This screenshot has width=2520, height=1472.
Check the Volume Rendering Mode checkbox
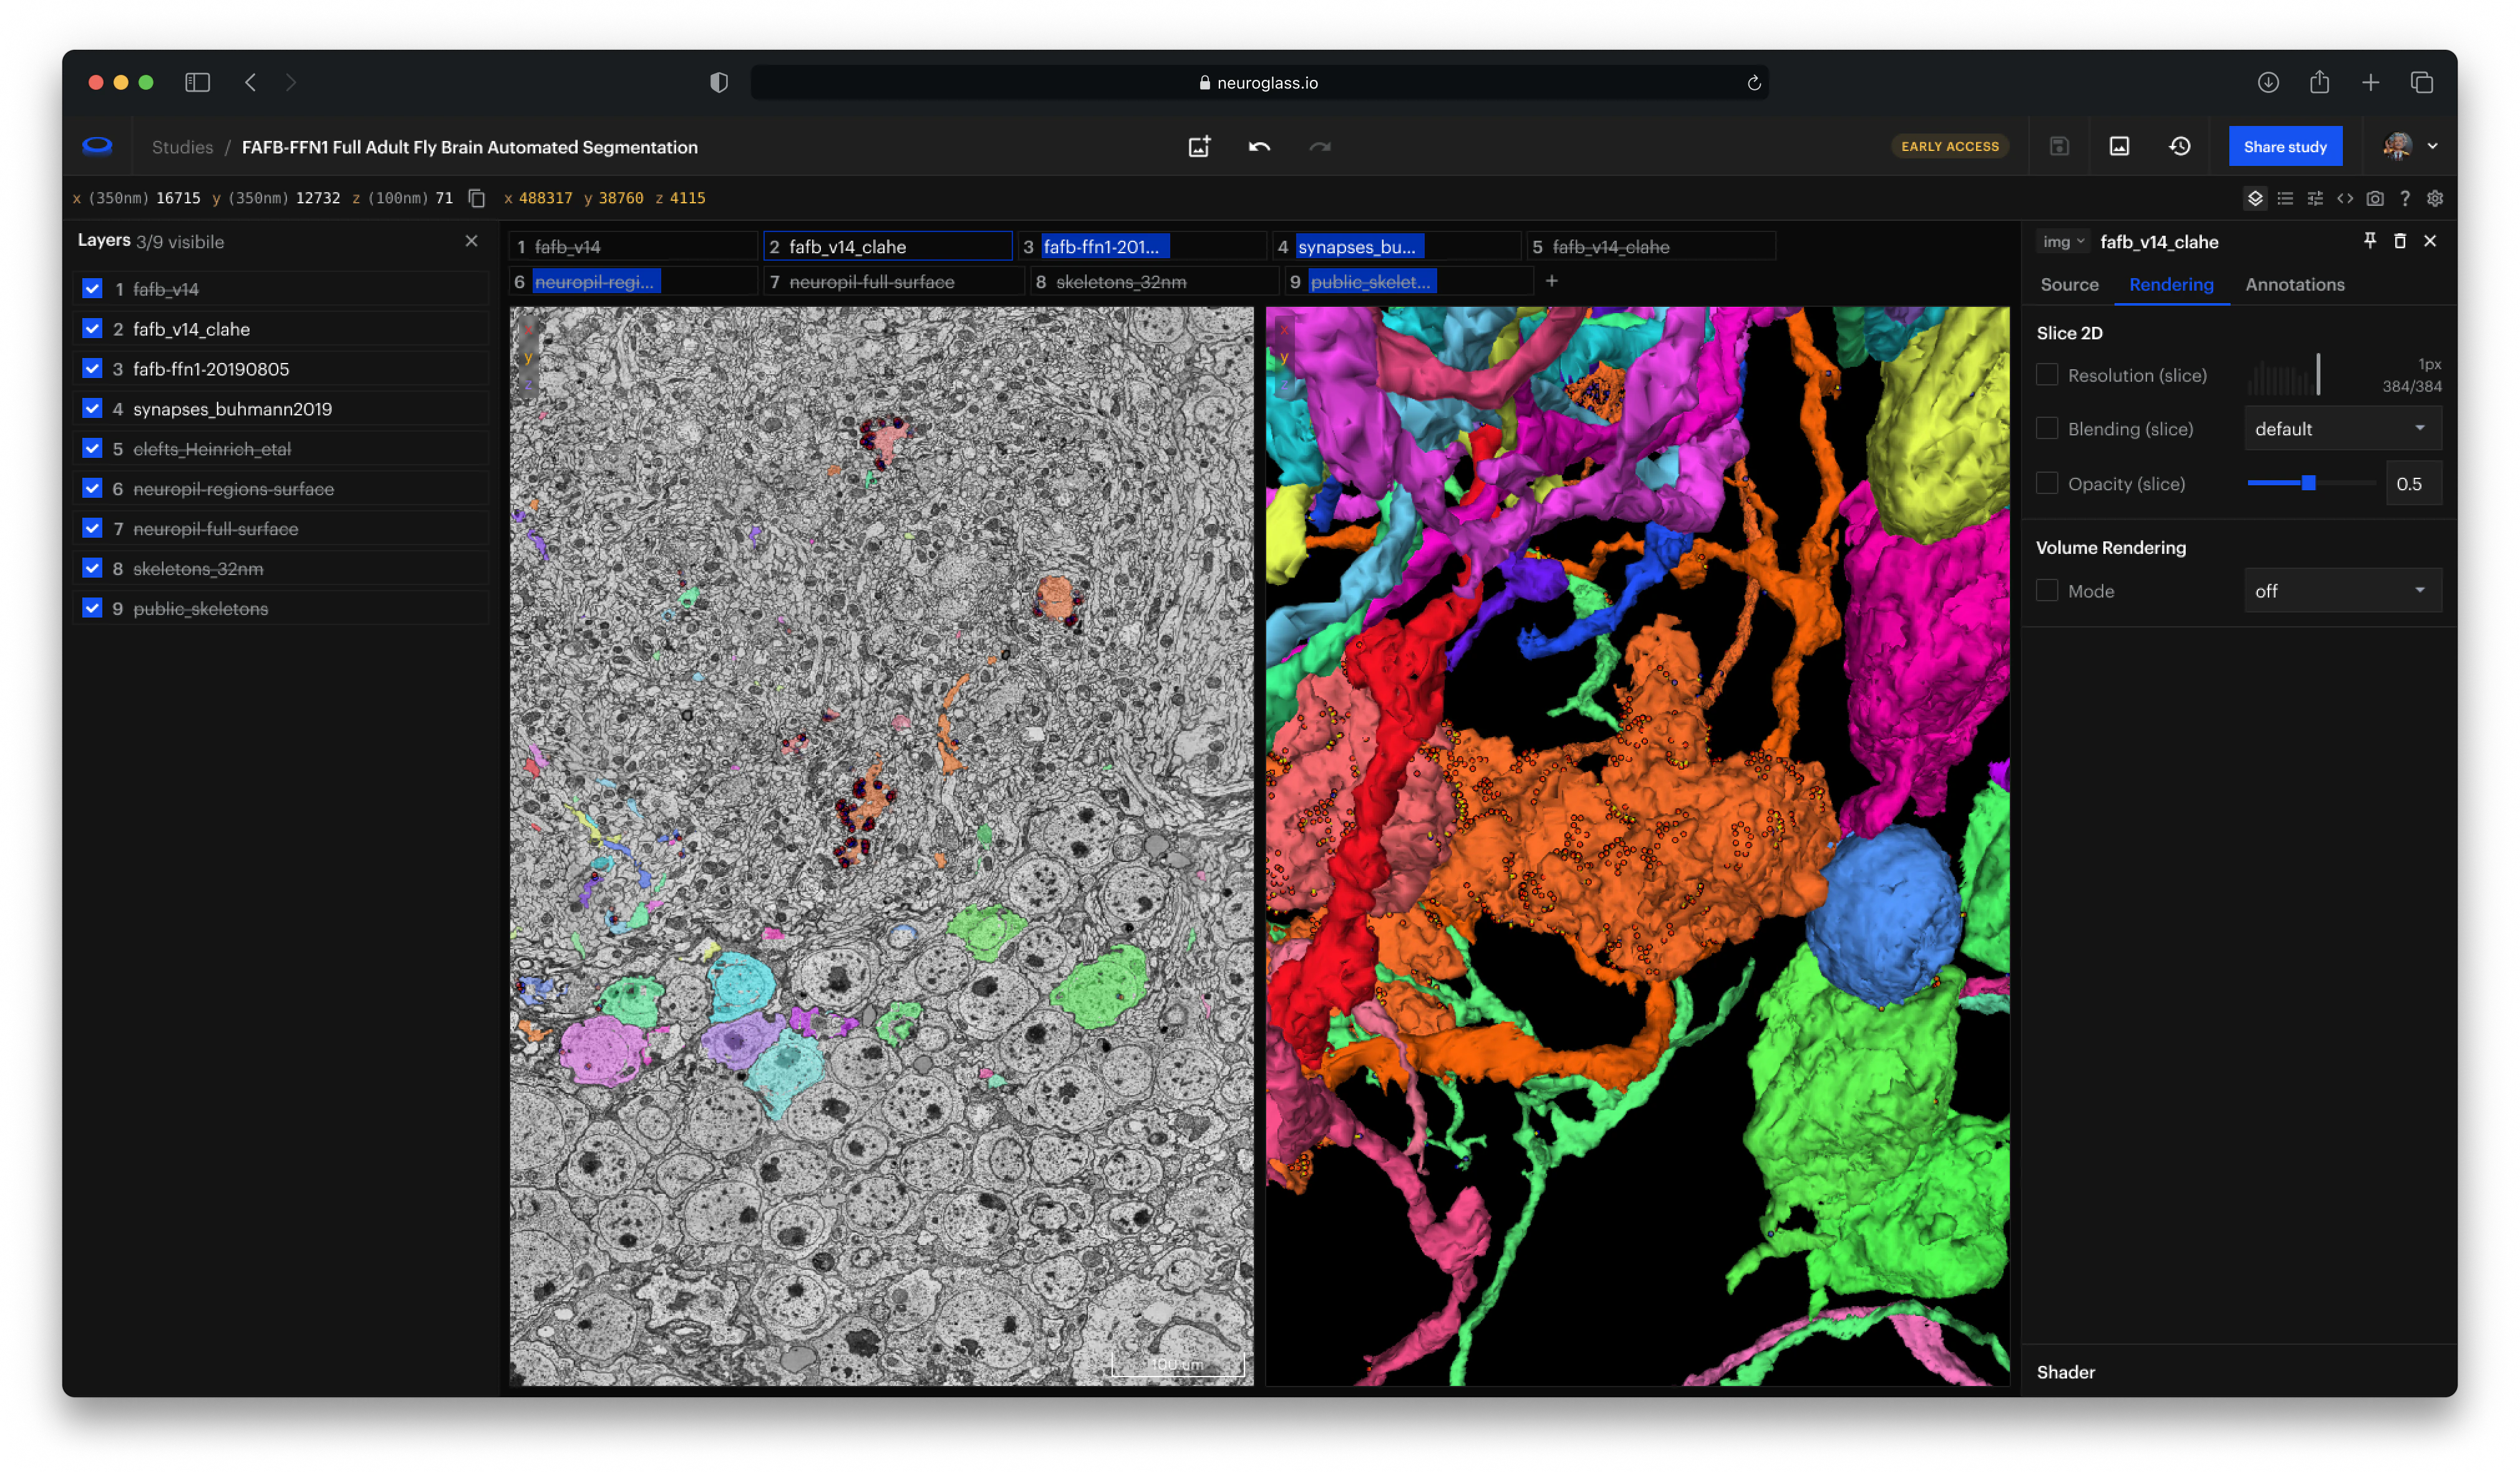2046,591
